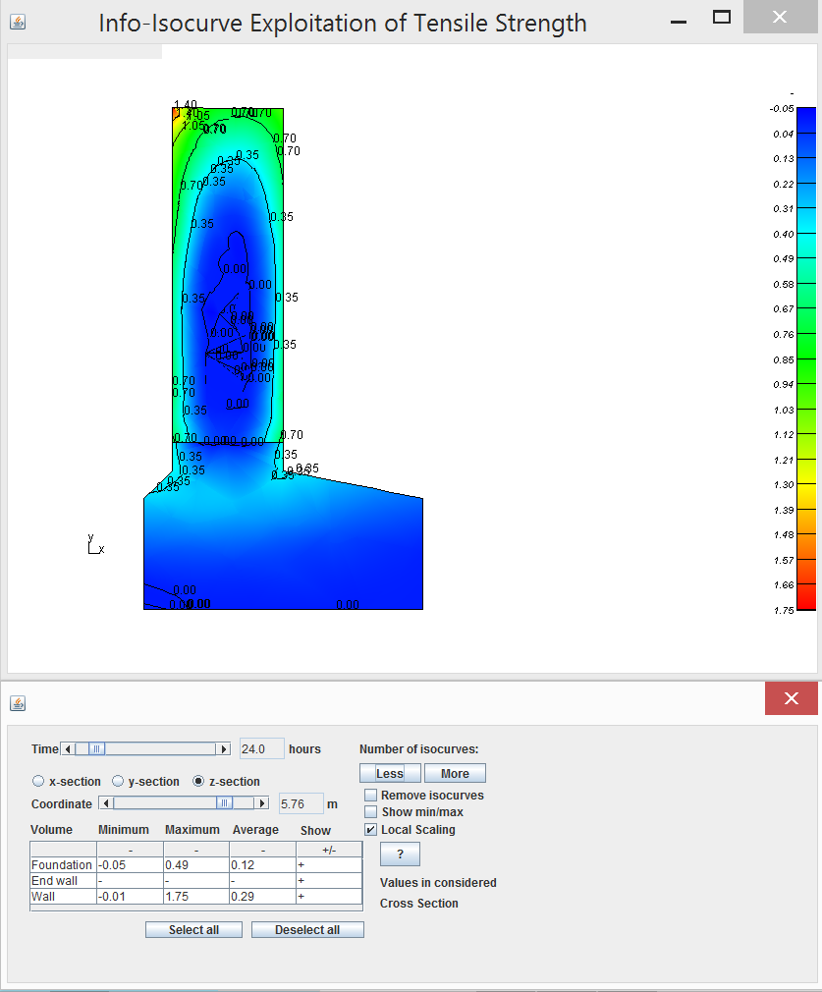This screenshot has height=992, width=822.
Task: Select the z-section radio button
Action: point(198,782)
